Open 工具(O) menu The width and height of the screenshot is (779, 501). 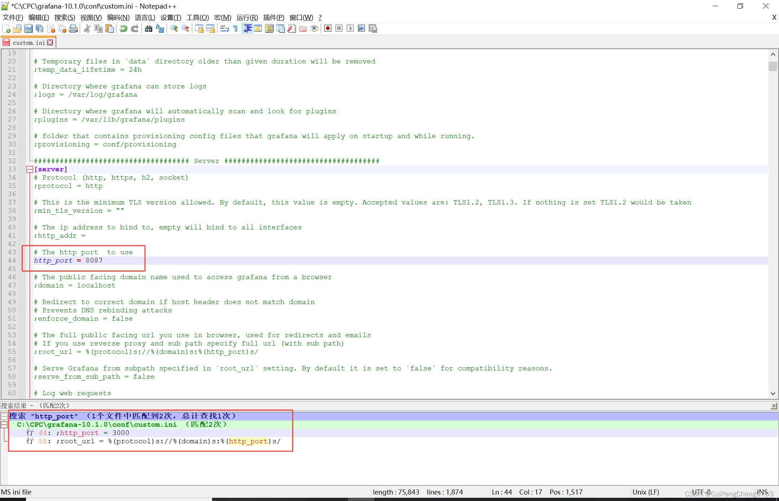[198, 17]
